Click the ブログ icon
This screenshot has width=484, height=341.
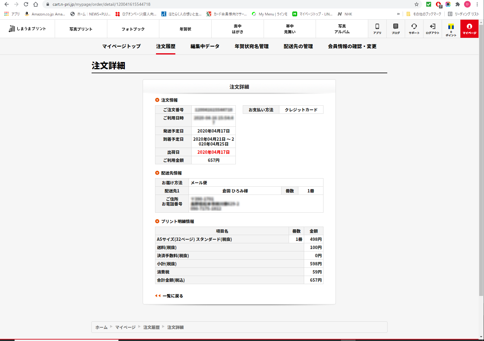tap(396, 29)
